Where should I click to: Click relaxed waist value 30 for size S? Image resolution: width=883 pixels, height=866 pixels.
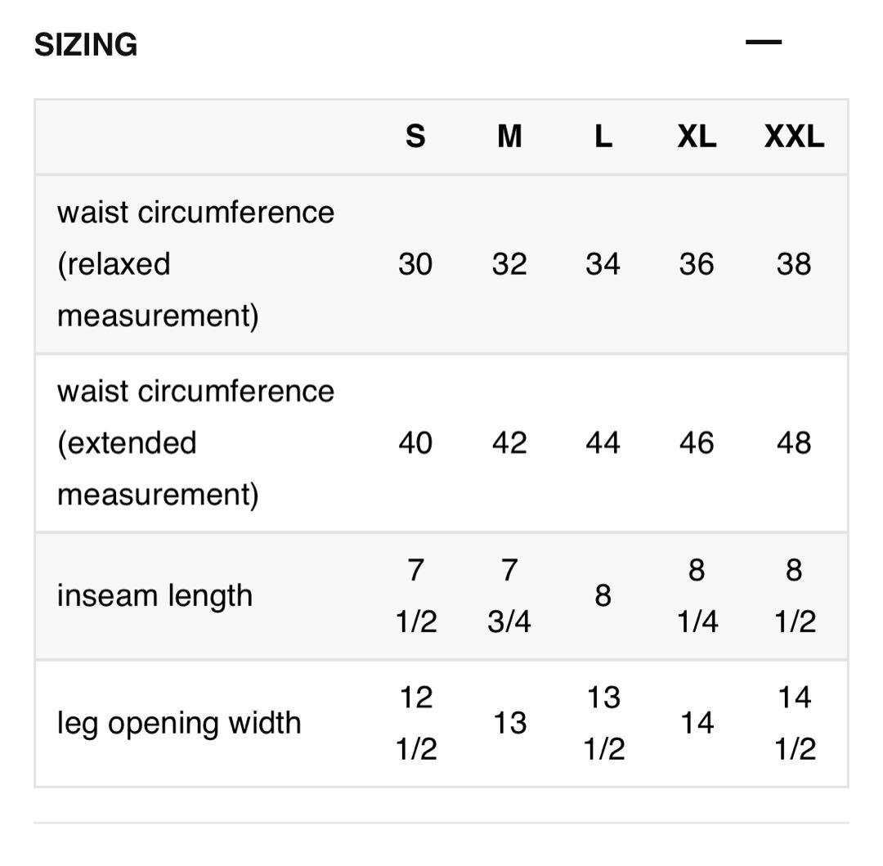click(x=415, y=264)
